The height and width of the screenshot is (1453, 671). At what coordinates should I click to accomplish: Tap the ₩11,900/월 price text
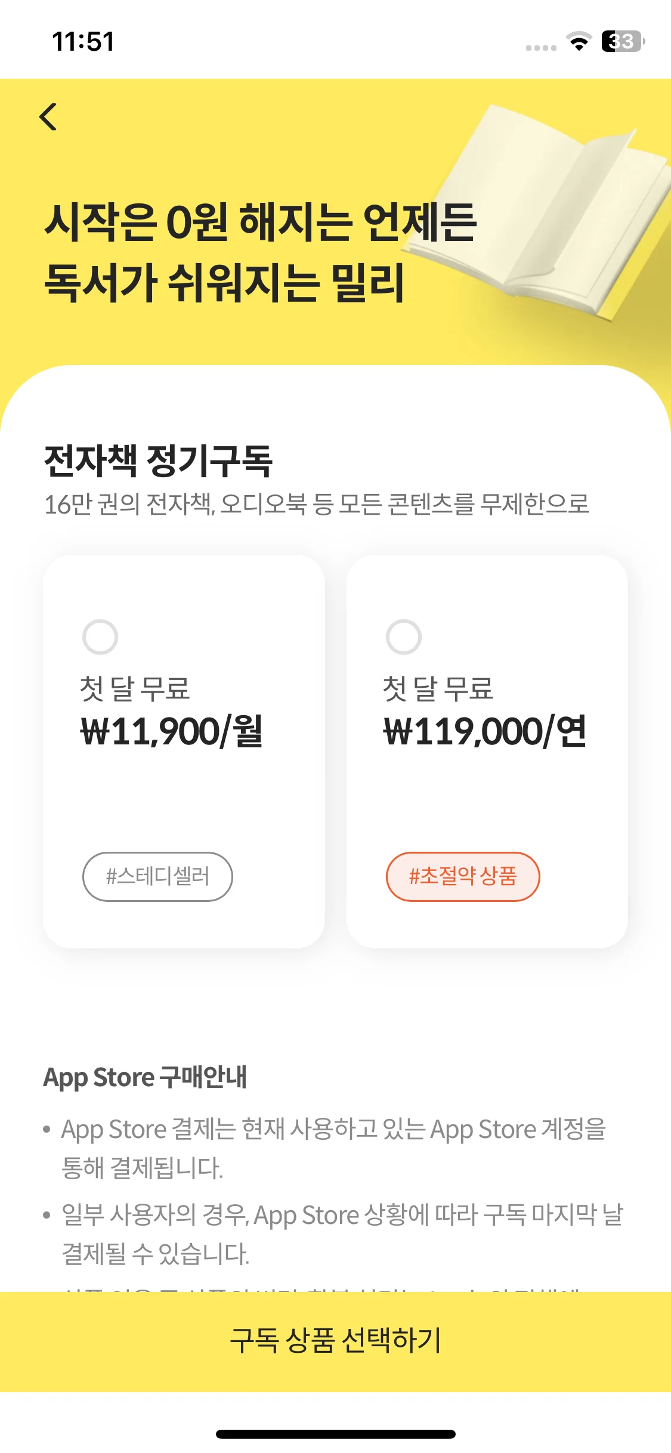click(x=171, y=732)
